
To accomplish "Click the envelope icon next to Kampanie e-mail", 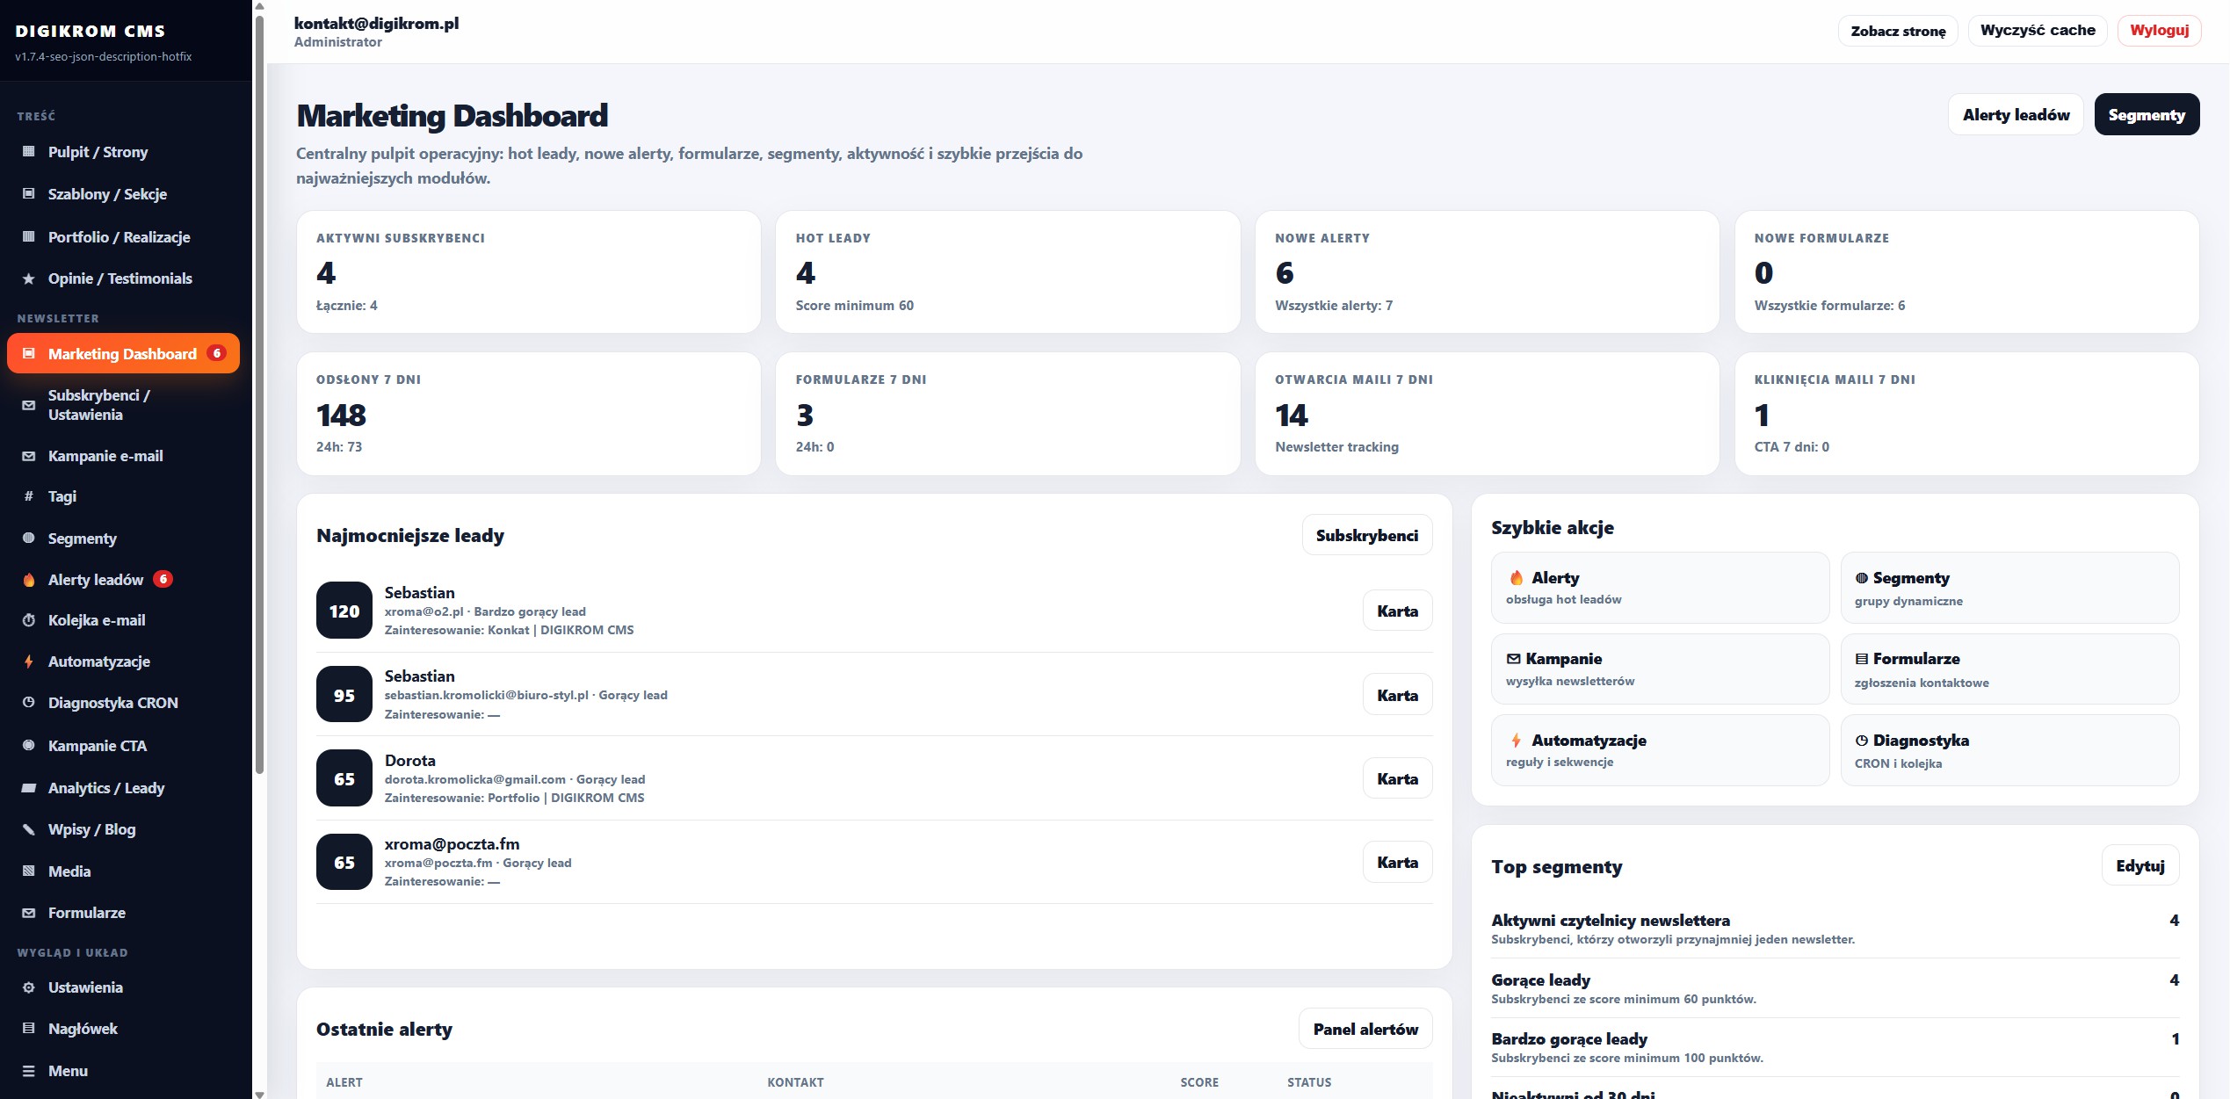I will tap(29, 456).
